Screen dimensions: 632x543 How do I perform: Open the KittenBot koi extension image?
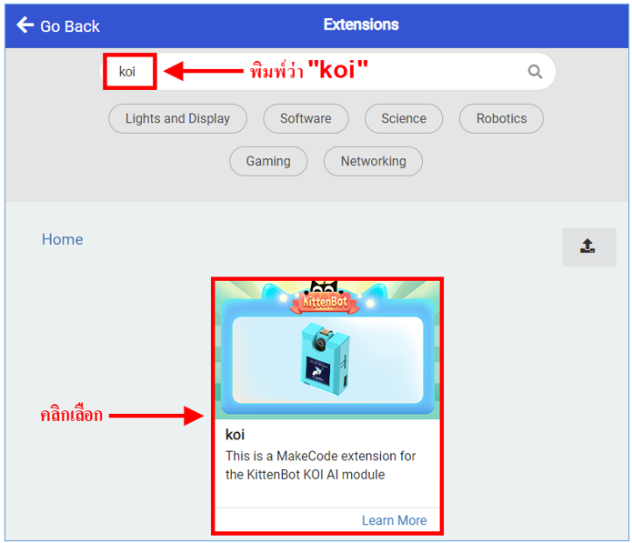click(x=326, y=350)
